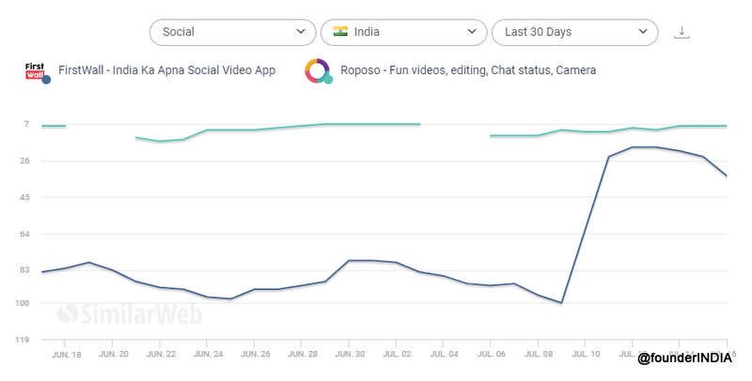
Task: Select Roposo - Fun videos, editing label
Action: coord(468,70)
